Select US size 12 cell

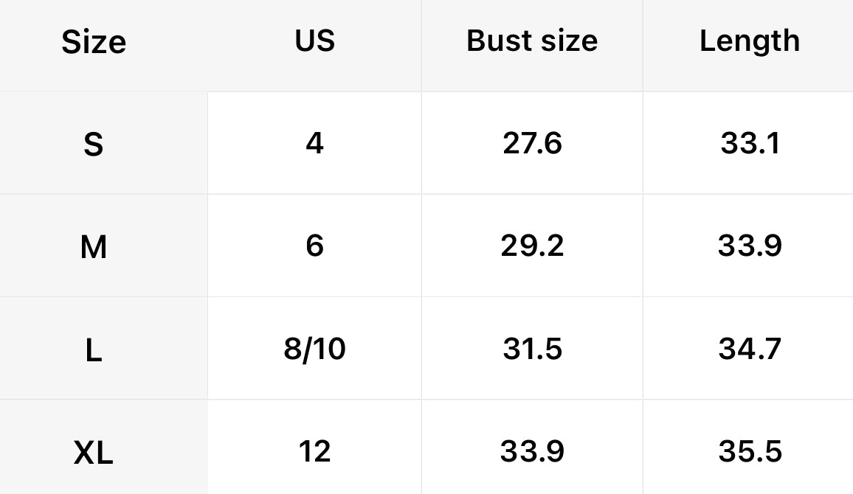315,451
